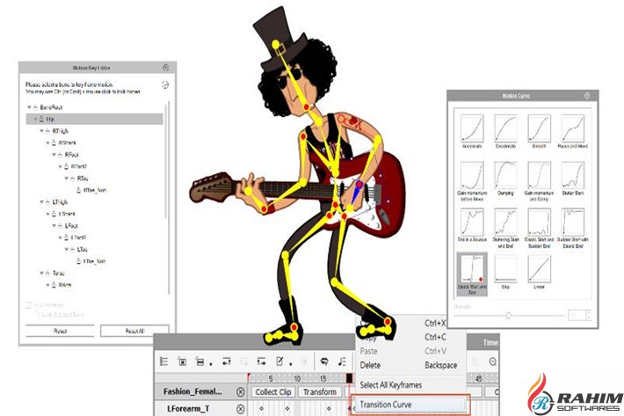Click the first keyframe diamond on LForearm_T track

click(261, 408)
